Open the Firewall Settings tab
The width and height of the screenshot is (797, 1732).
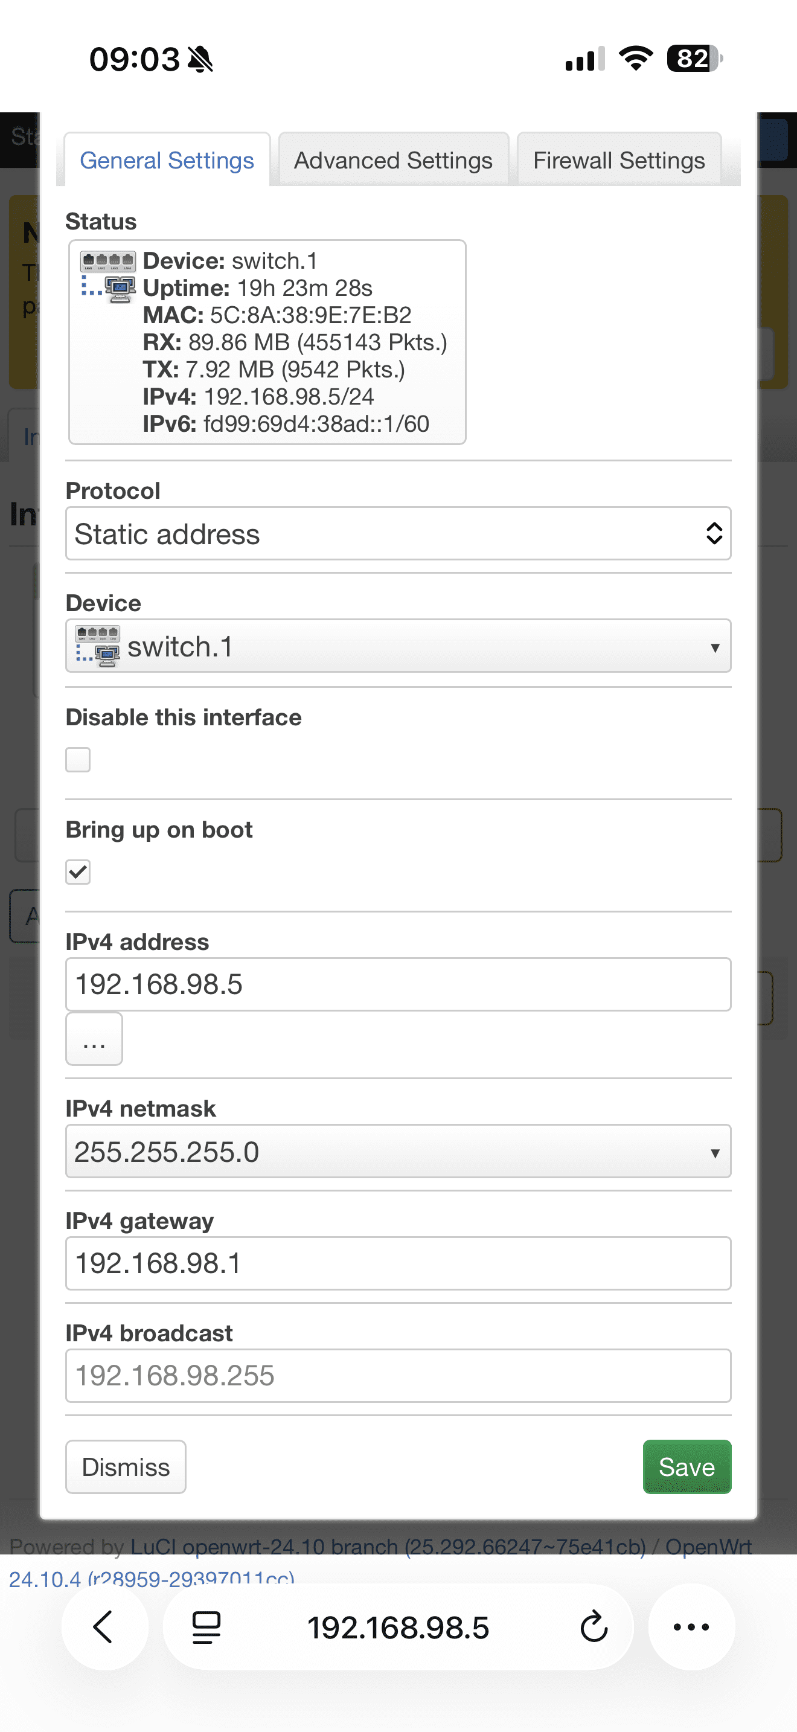pos(619,161)
